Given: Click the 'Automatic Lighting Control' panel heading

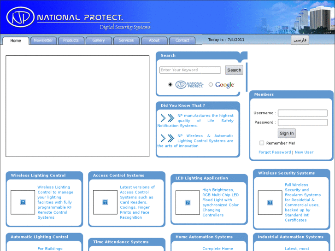Looking at the screenshot, I should pos(40,237).
